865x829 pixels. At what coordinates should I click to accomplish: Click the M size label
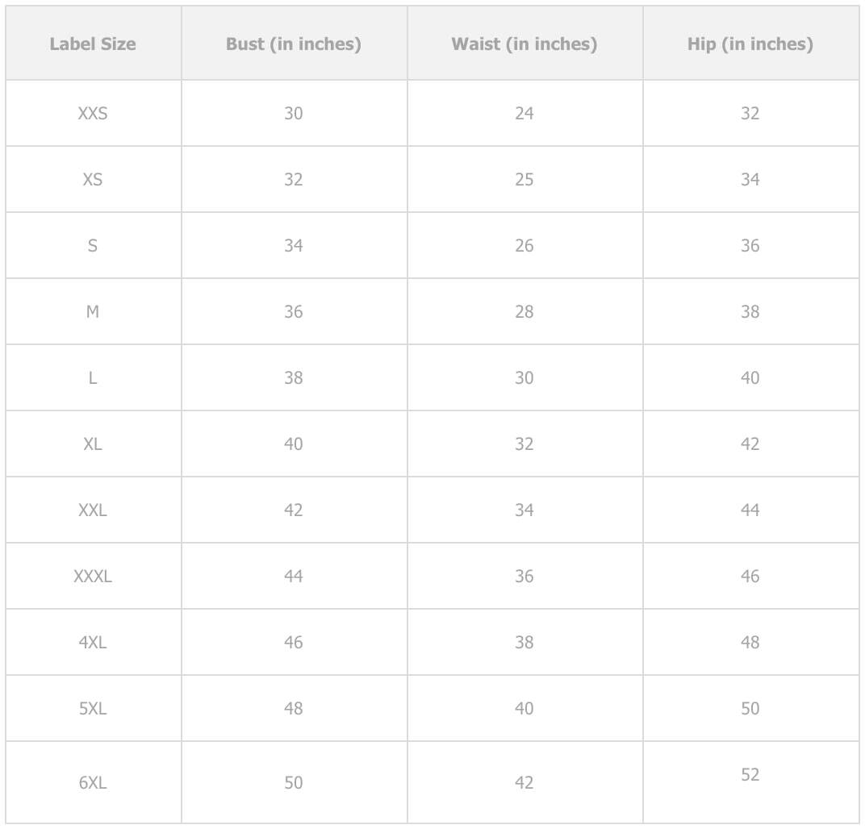coord(93,312)
